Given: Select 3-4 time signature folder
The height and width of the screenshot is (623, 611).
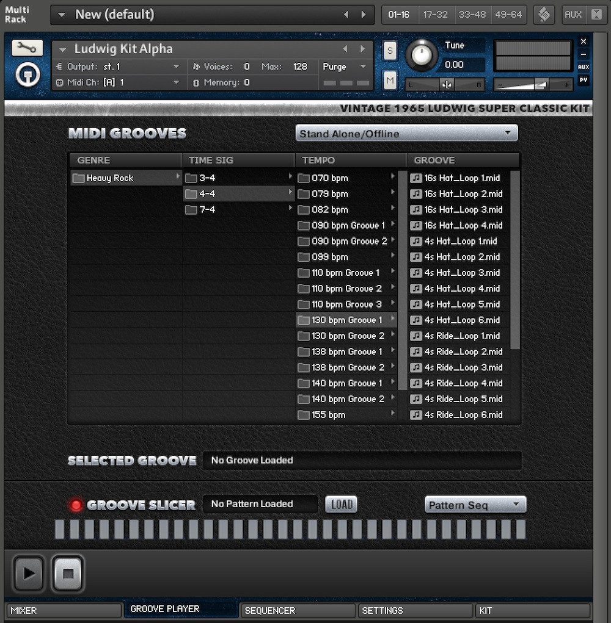Looking at the screenshot, I should (239, 178).
